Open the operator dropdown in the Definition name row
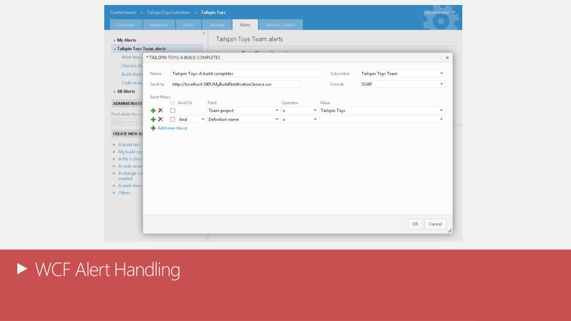This screenshot has width=571, height=321. [x=315, y=119]
